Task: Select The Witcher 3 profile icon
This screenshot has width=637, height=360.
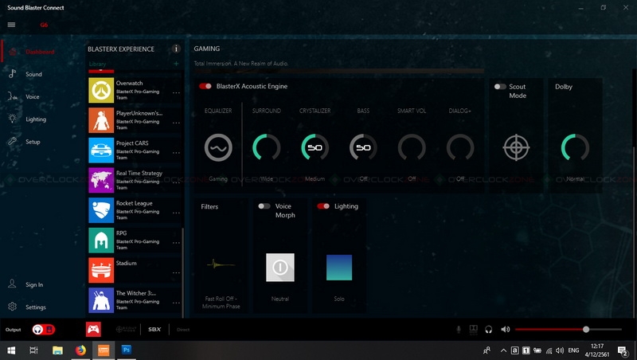Action: pyautogui.click(x=101, y=300)
